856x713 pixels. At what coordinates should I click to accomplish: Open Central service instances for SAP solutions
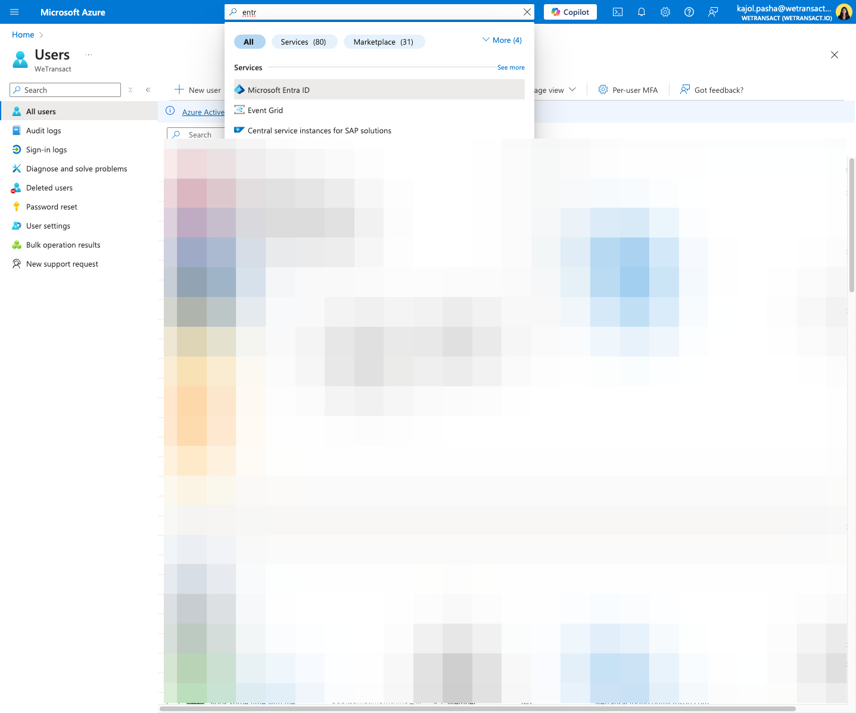(379, 130)
